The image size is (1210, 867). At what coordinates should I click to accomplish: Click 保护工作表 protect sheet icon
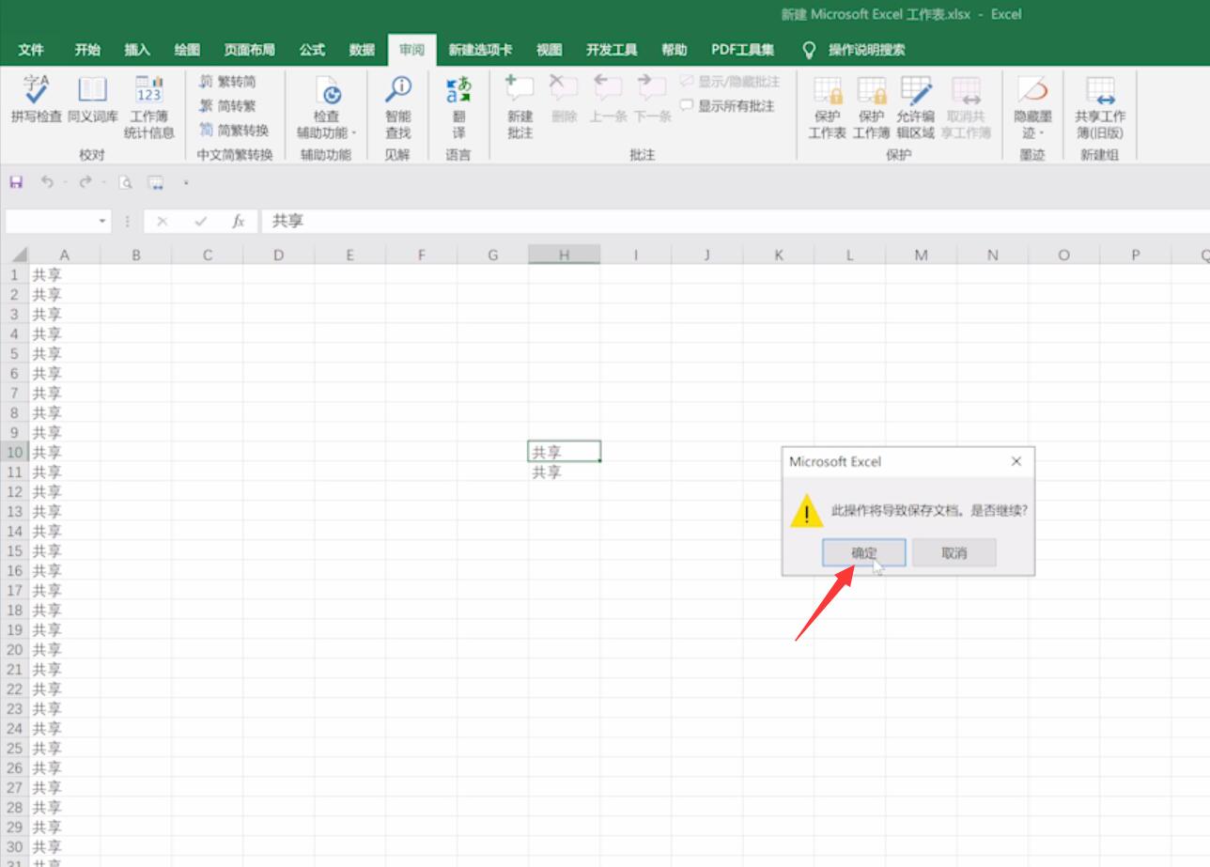point(828,91)
